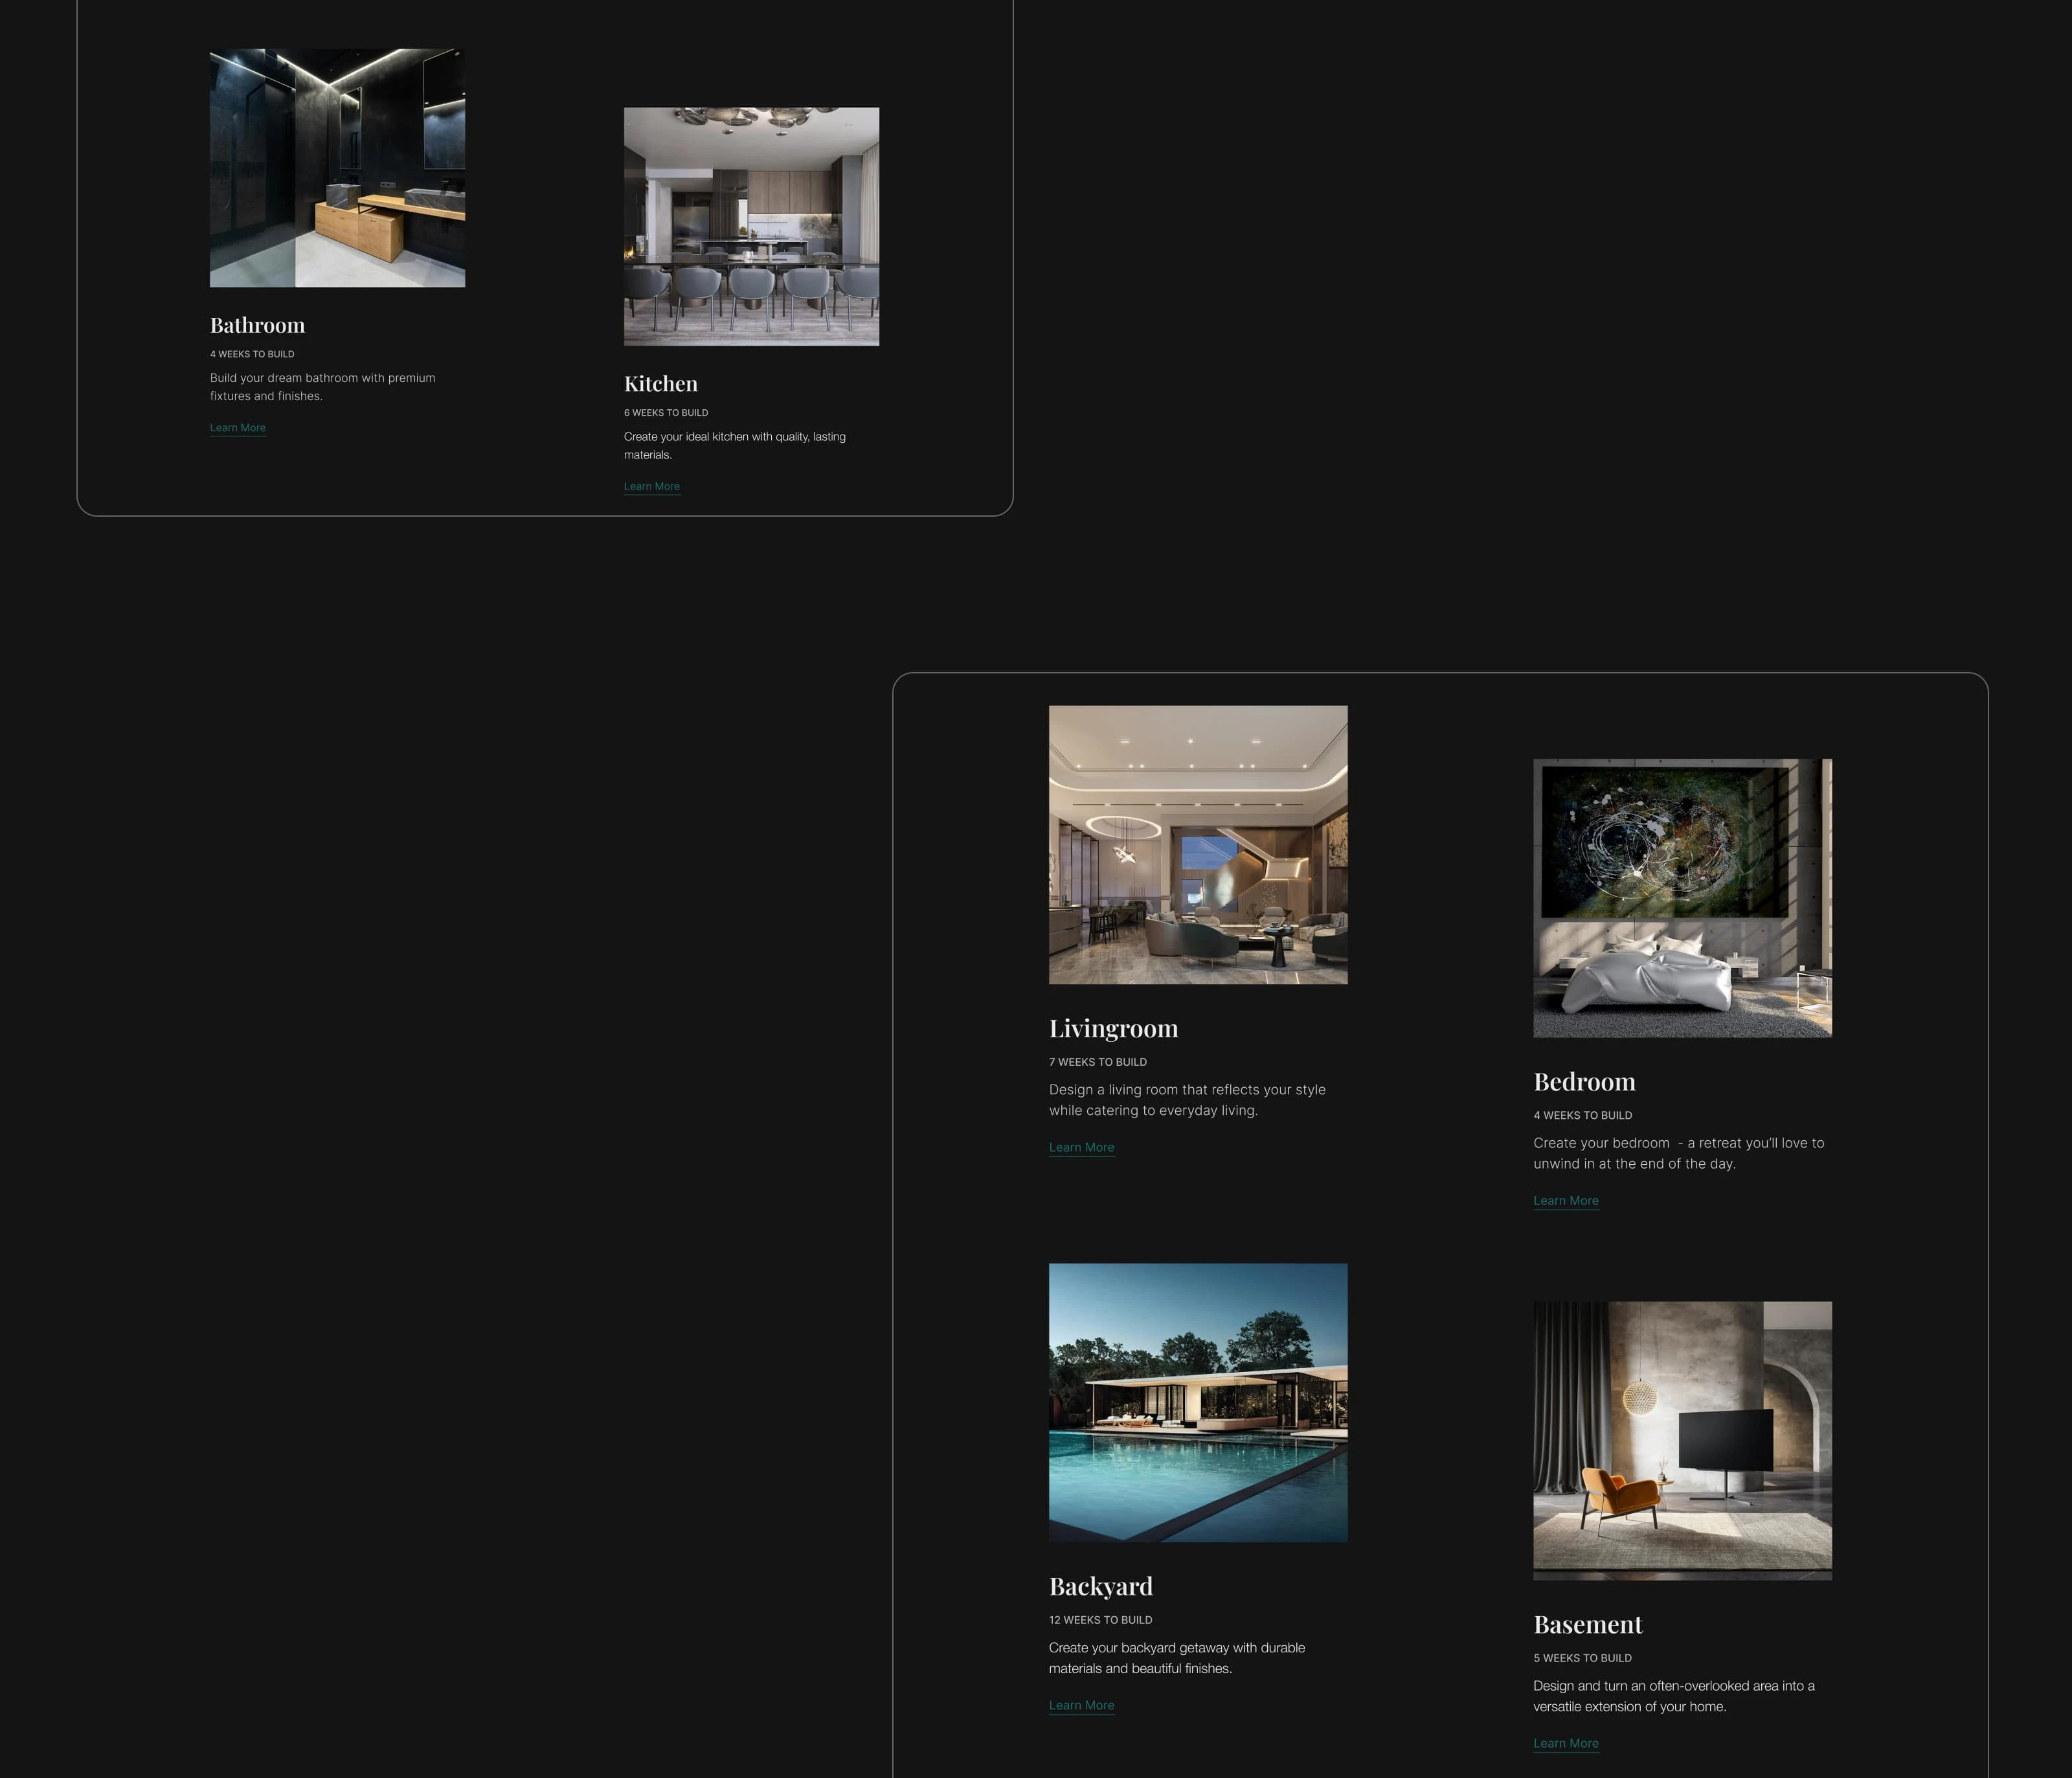Select the Livingroom heading
Image resolution: width=2072 pixels, height=1778 pixels.
(x=1113, y=1028)
